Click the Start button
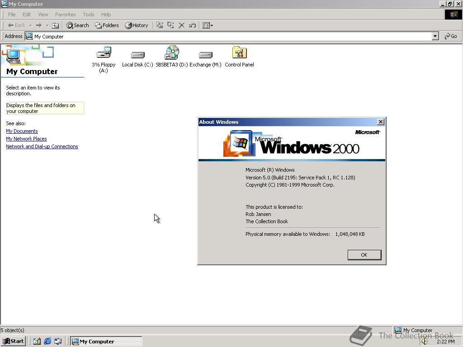This screenshot has width=463, height=347. click(13, 342)
